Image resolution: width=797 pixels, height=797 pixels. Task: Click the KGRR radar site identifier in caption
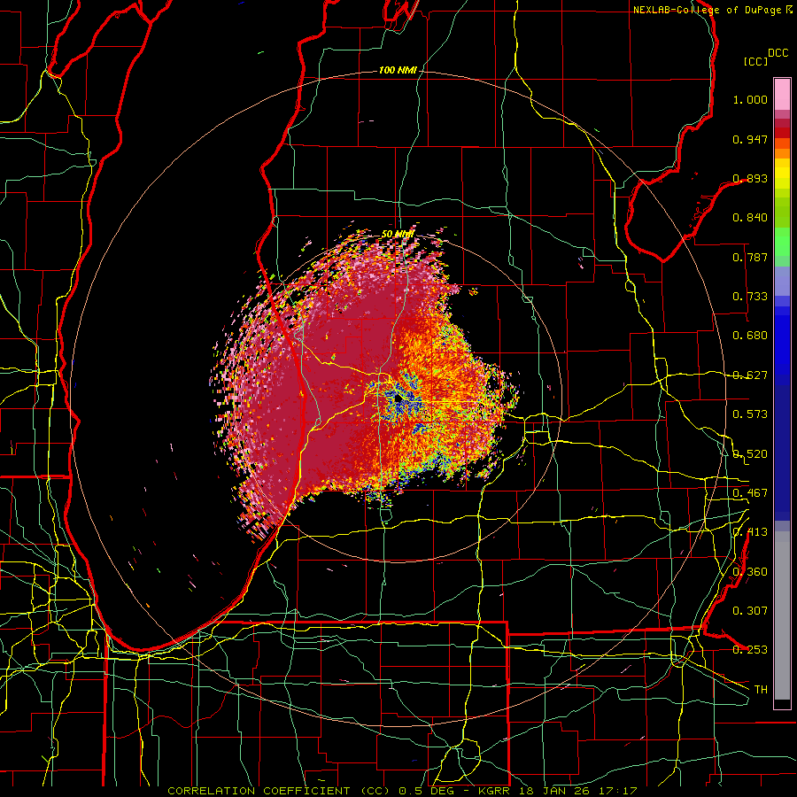pos(494,791)
